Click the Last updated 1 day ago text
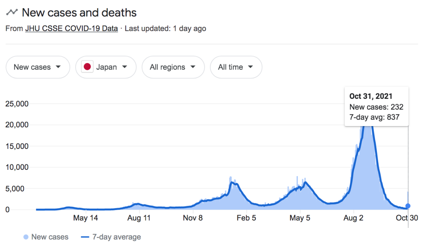 [165, 28]
